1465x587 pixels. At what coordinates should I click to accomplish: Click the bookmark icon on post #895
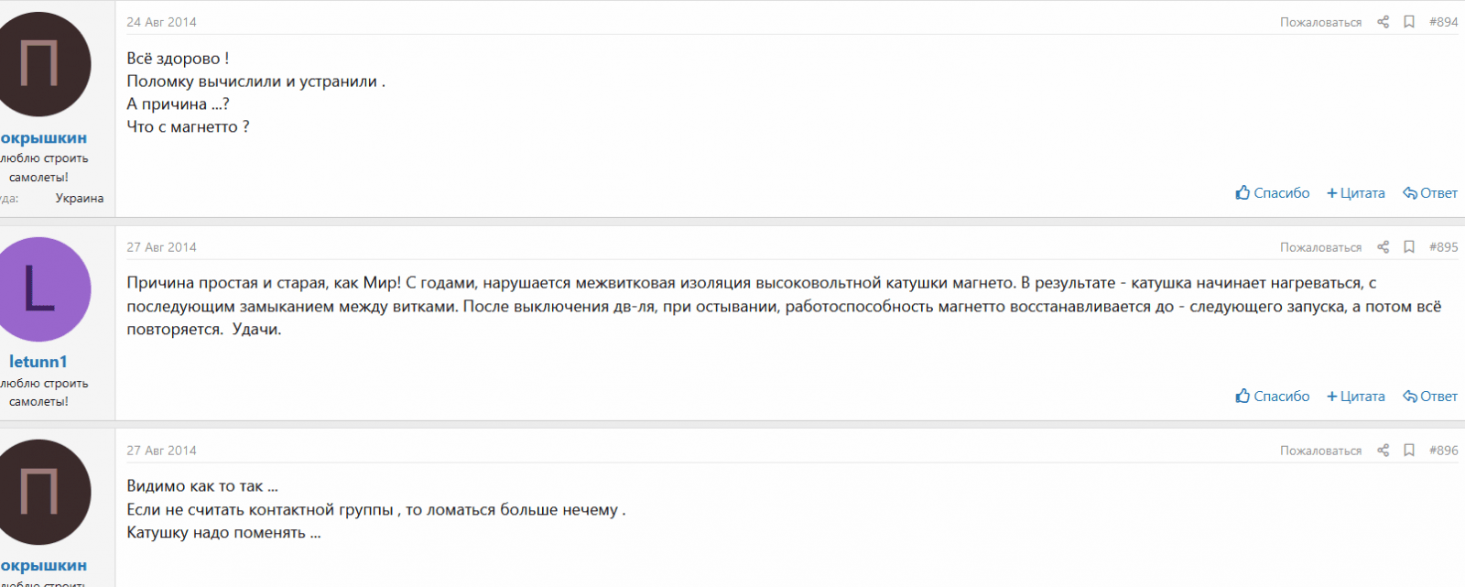pos(1408,246)
